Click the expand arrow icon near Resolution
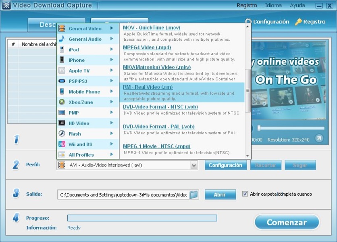The width and height of the screenshot is (337, 242). coord(319,138)
